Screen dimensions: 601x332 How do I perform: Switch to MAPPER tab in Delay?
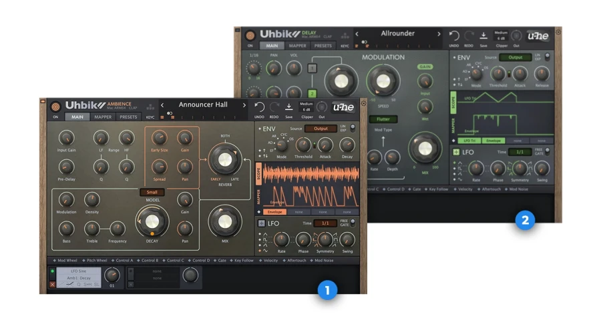[297, 45]
